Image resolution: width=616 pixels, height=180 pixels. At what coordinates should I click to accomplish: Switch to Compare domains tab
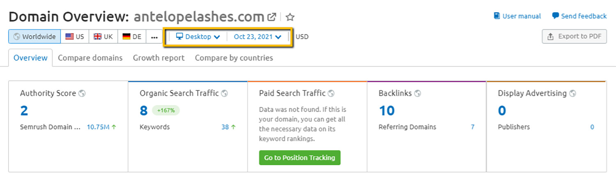click(90, 58)
